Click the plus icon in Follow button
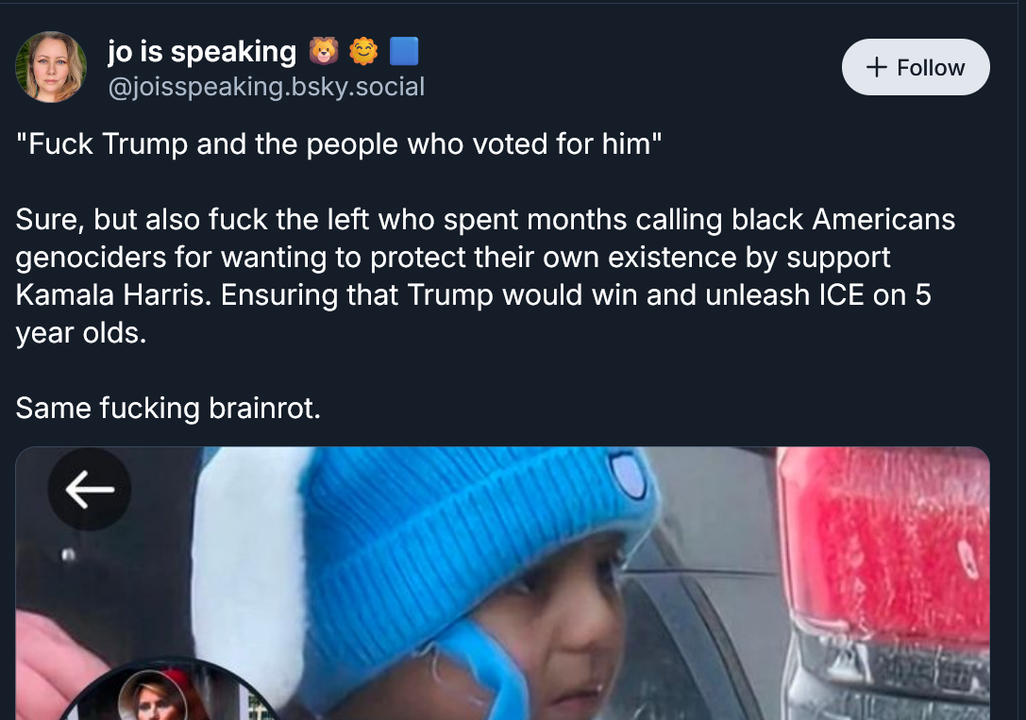 click(876, 68)
